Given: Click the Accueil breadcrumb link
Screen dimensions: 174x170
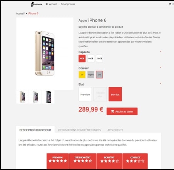Looking at the screenshot, I should click(20, 13).
